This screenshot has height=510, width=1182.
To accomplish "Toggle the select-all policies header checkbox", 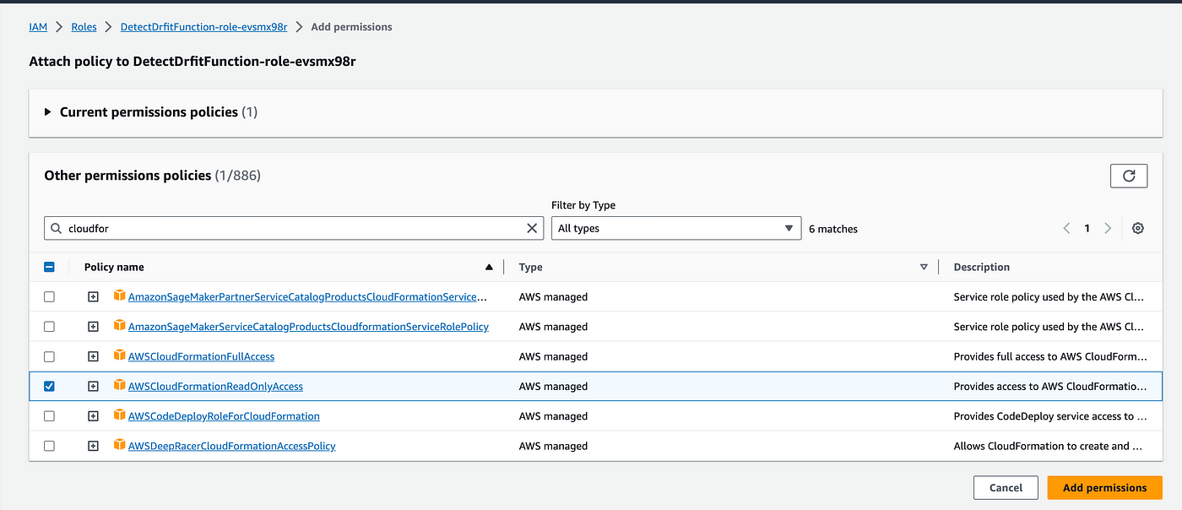I will [x=49, y=267].
